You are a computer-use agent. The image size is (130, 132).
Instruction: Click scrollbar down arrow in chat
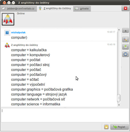(119, 105)
